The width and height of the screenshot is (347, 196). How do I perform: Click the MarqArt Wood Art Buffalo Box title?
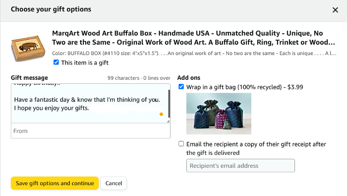194,38
